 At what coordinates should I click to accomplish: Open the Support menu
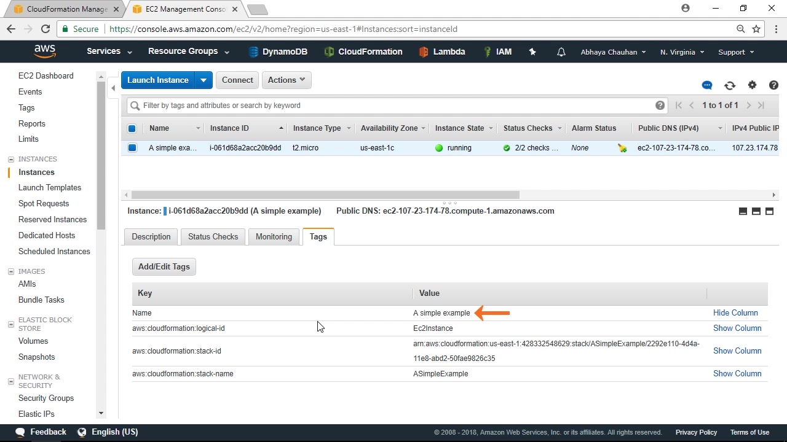(x=736, y=52)
